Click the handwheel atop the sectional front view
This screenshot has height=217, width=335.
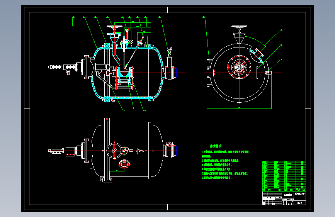(114, 27)
